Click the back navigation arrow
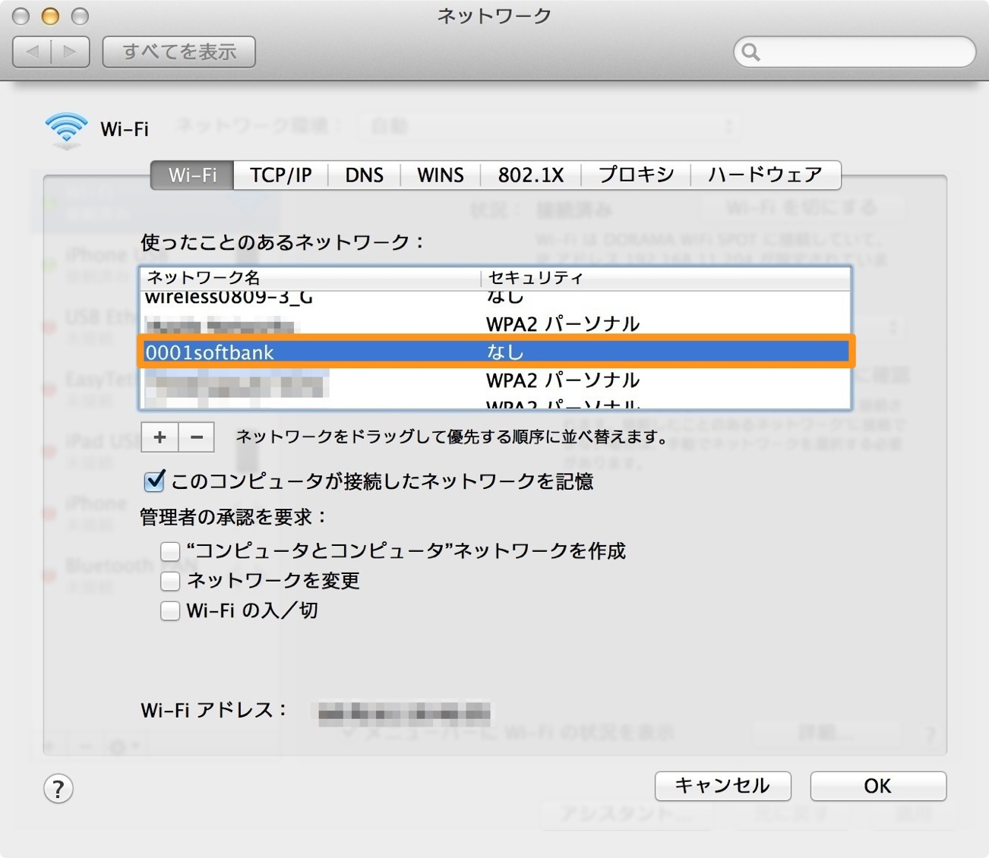 coord(33,52)
